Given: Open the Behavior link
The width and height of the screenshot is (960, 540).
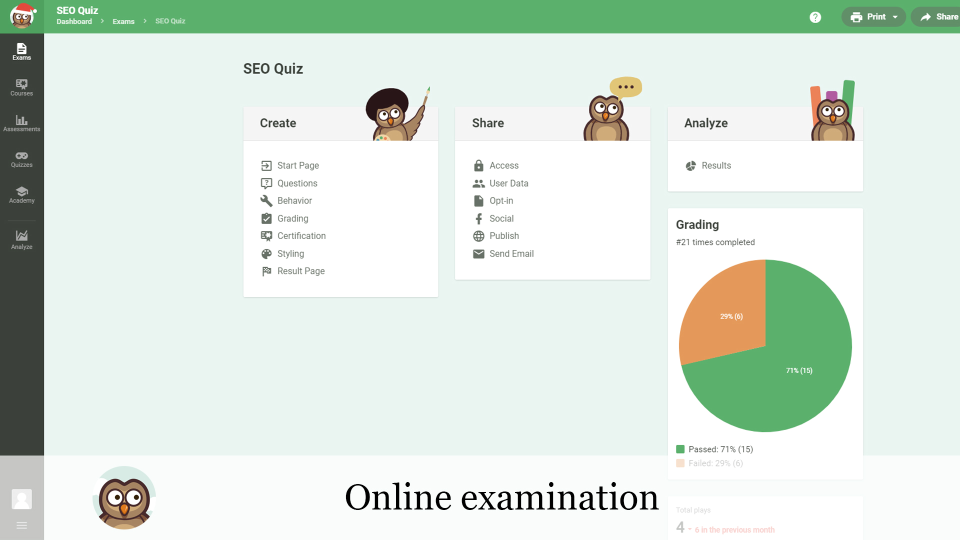Looking at the screenshot, I should click(294, 201).
